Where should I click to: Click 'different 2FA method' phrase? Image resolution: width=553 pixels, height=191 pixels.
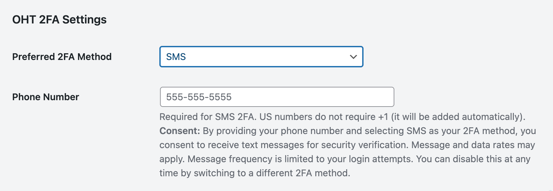click(302, 173)
